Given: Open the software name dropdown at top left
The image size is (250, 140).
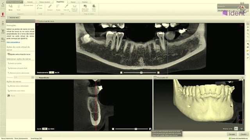Looking at the screenshot, I should (14, 2).
